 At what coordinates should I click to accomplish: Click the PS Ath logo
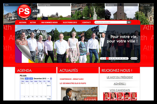point(24,12)
